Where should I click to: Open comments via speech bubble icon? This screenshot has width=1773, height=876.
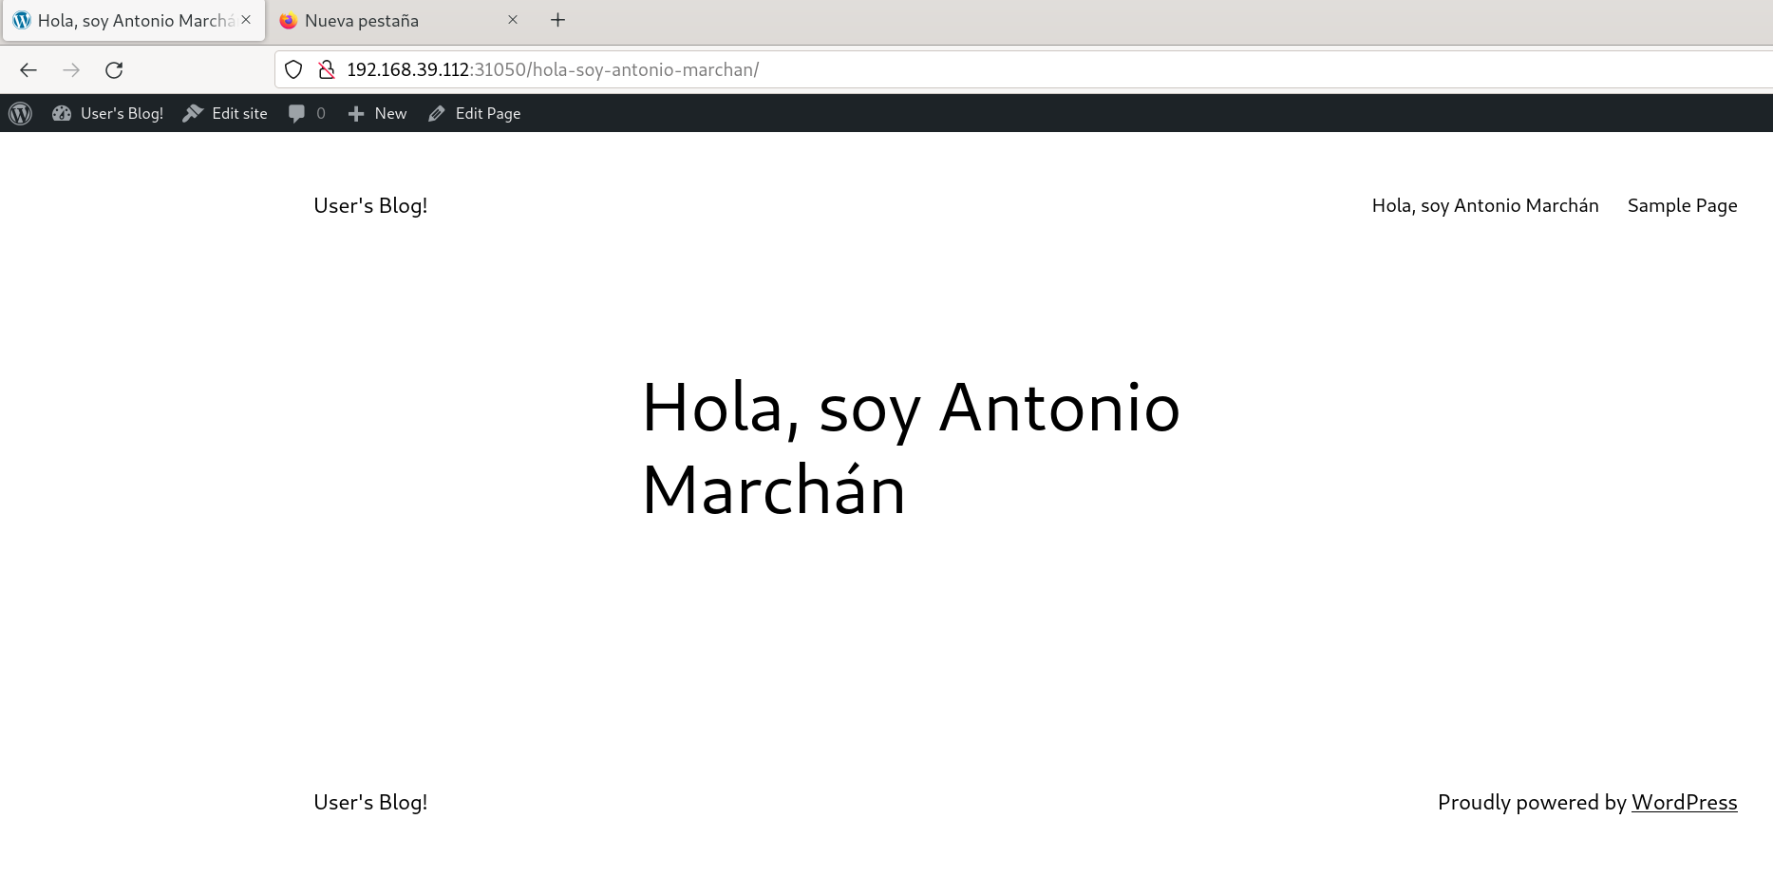[x=297, y=113]
